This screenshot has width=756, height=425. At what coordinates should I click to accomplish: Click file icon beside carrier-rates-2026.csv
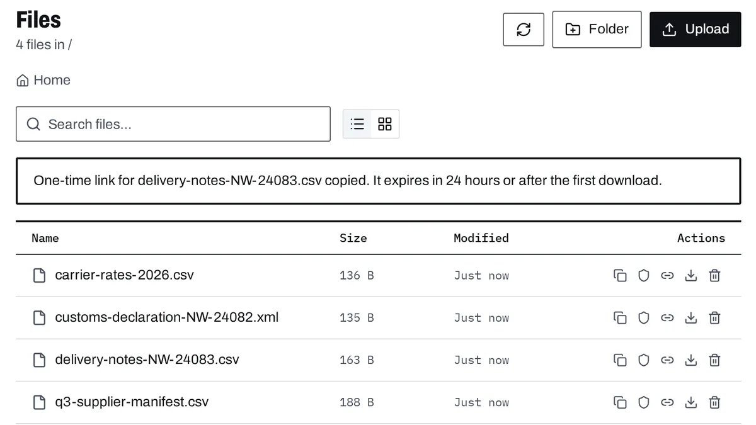(x=39, y=275)
